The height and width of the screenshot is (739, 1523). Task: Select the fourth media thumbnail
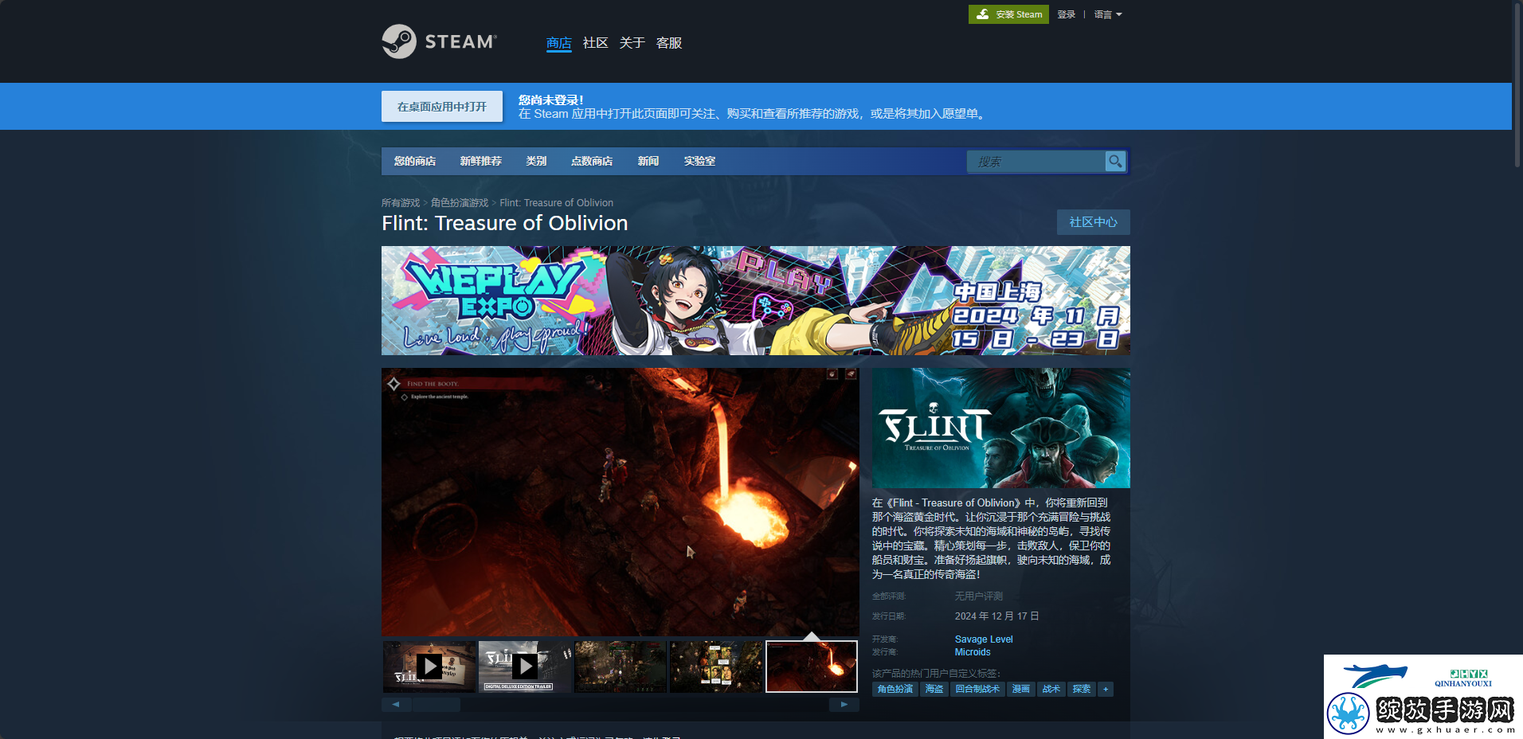tap(716, 667)
